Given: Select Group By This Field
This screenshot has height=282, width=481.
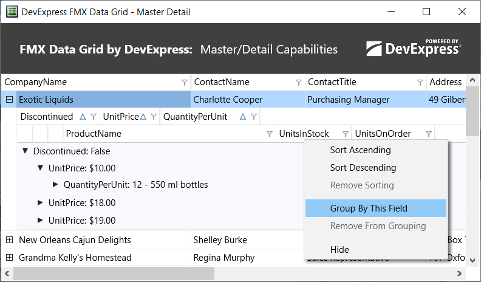Looking at the screenshot, I should point(376,208).
